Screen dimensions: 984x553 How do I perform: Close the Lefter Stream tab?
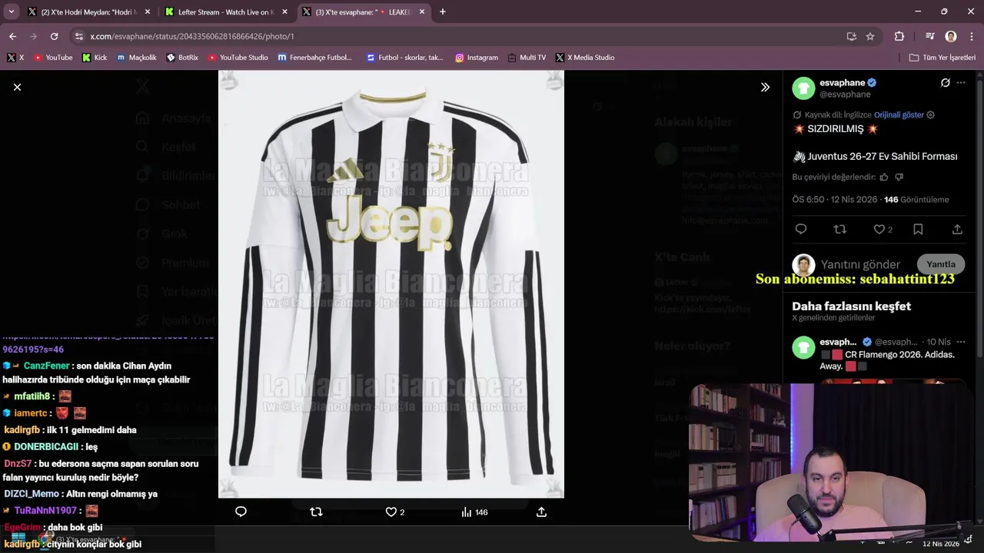point(284,12)
